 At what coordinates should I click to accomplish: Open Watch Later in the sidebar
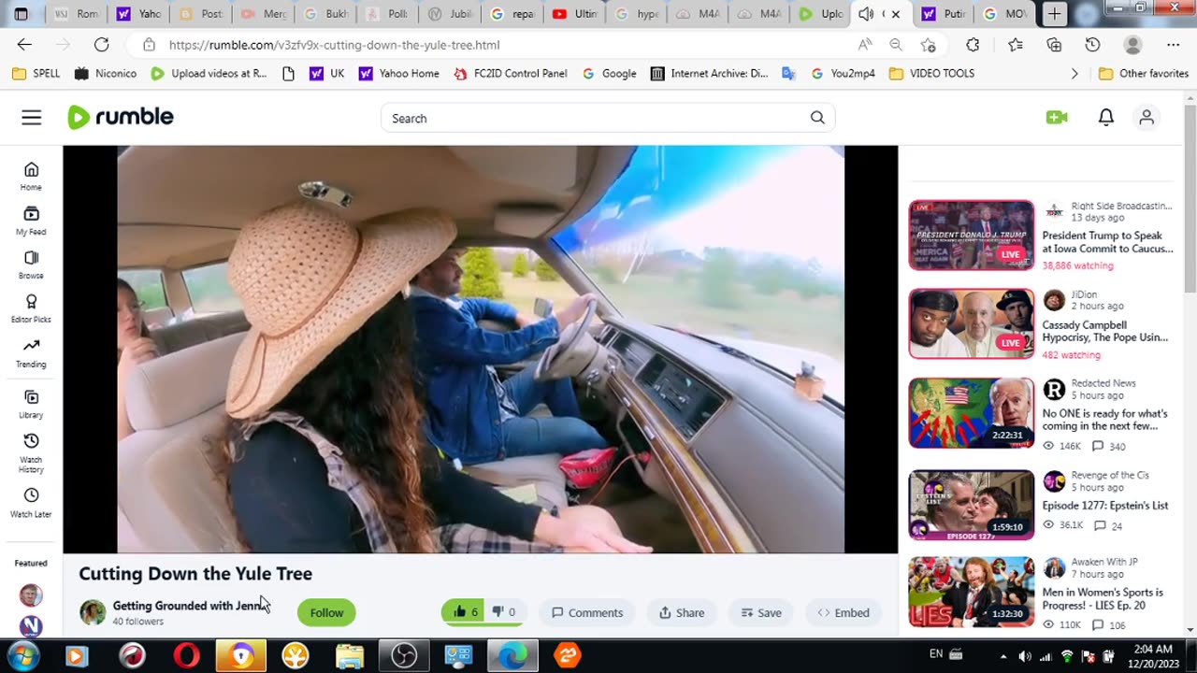31,503
